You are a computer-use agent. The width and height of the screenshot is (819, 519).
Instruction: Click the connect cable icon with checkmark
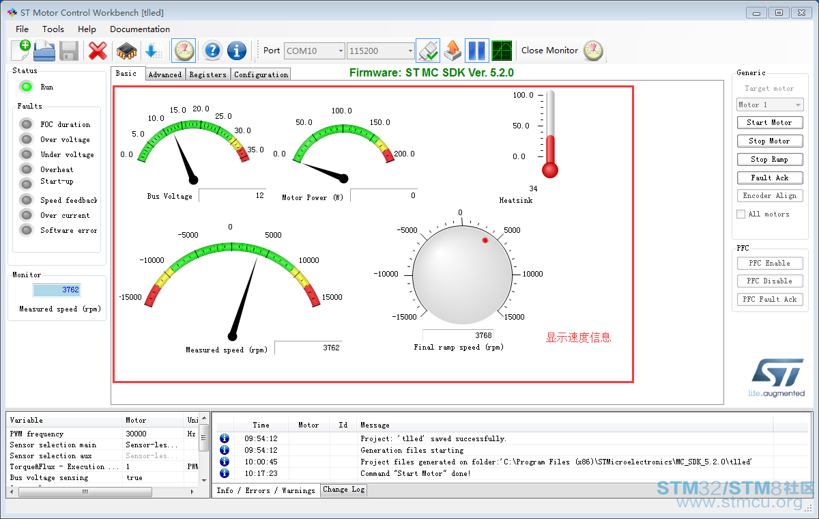pyautogui.click(x=428, y=51)
